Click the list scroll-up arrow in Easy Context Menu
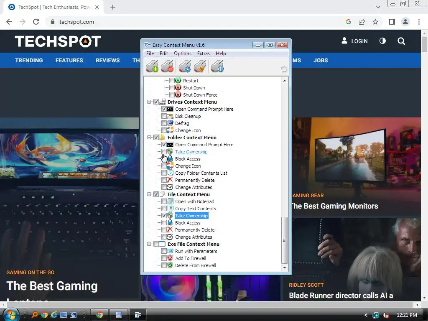This screenshot has height=321, width=428. click(x=284, y=81)
